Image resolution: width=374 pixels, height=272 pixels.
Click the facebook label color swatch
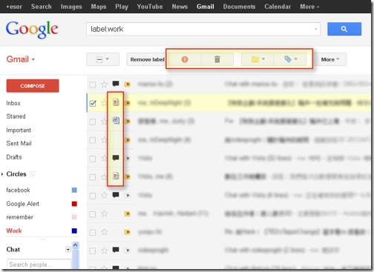74,190
